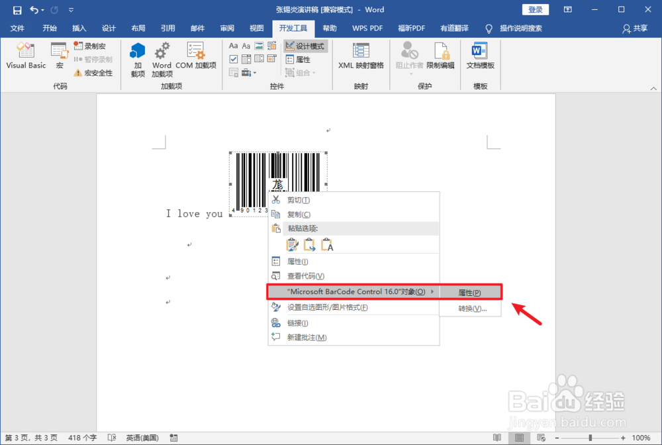Choose 复制 from context menu

click(x=354, y=215)
